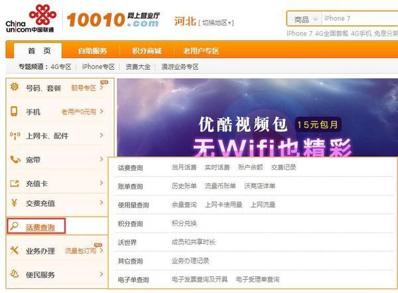Open 成员和共享时长 in the flyout

tap(194, 242)
